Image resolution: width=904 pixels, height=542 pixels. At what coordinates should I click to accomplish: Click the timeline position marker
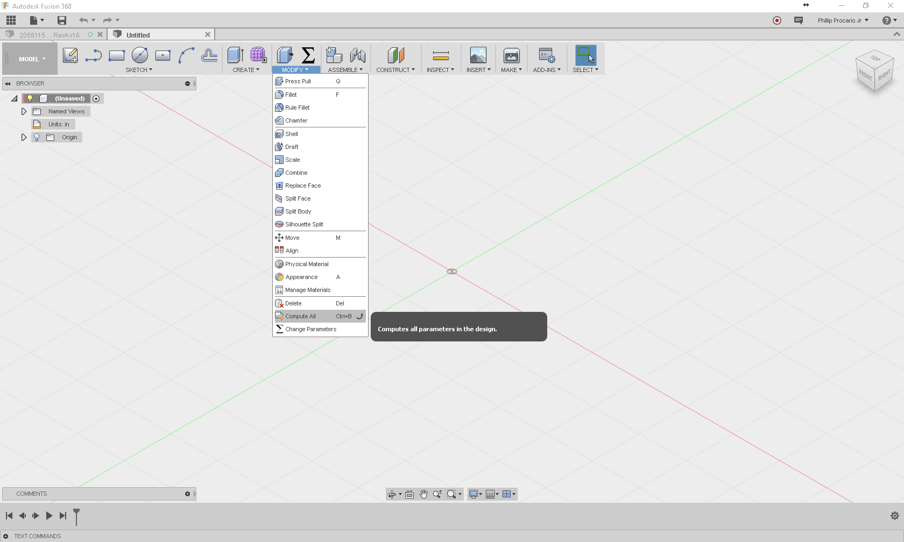pos(76,516)
